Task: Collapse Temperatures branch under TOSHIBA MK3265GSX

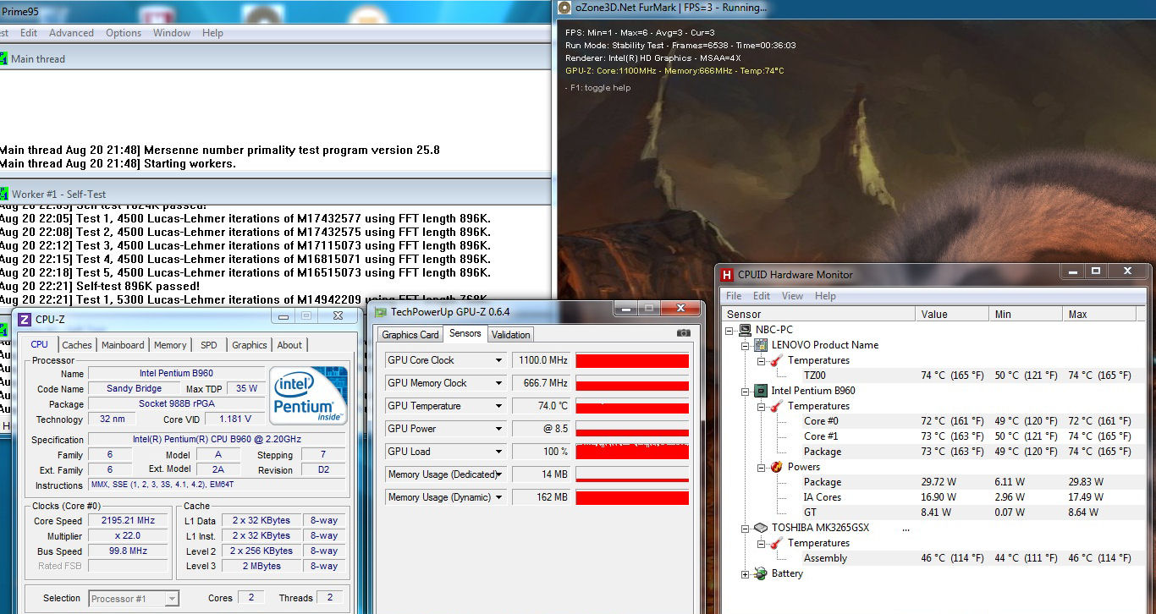Action: 761,543
